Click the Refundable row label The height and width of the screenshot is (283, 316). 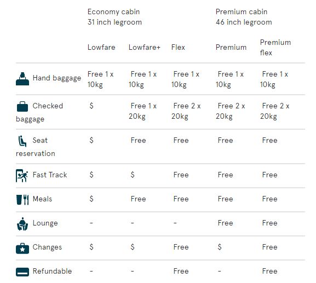pos(52,271)
